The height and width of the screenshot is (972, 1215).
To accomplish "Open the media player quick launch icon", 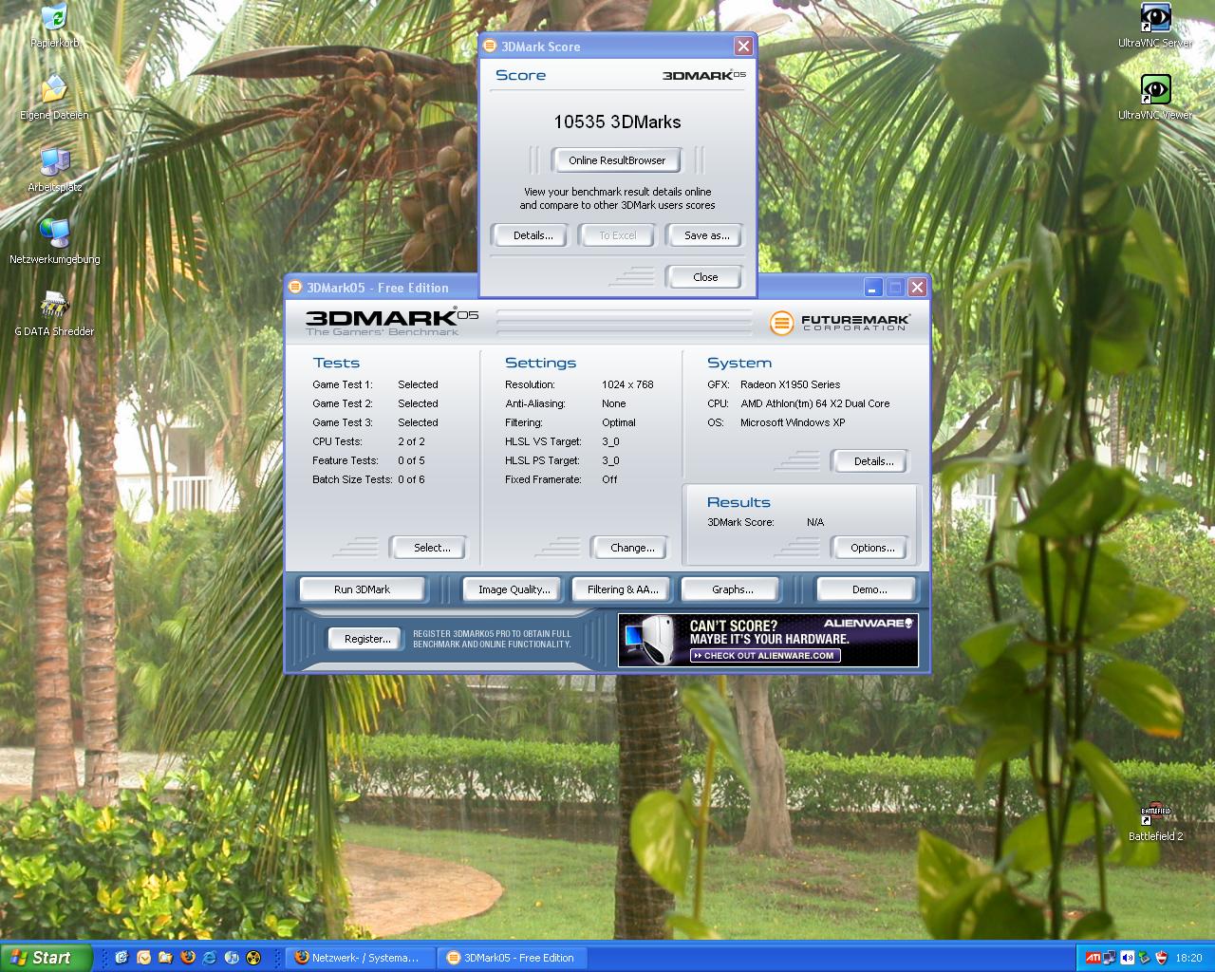I will point(231,958).
